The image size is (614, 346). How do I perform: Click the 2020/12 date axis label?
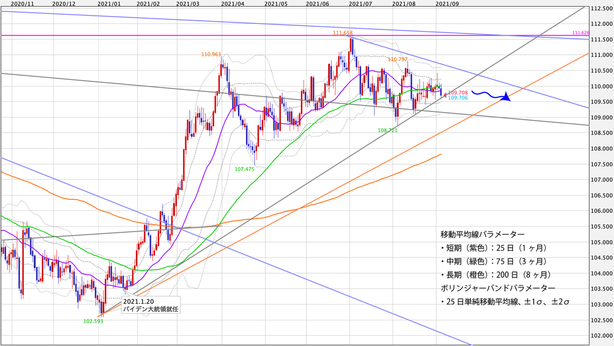point(64,3)
